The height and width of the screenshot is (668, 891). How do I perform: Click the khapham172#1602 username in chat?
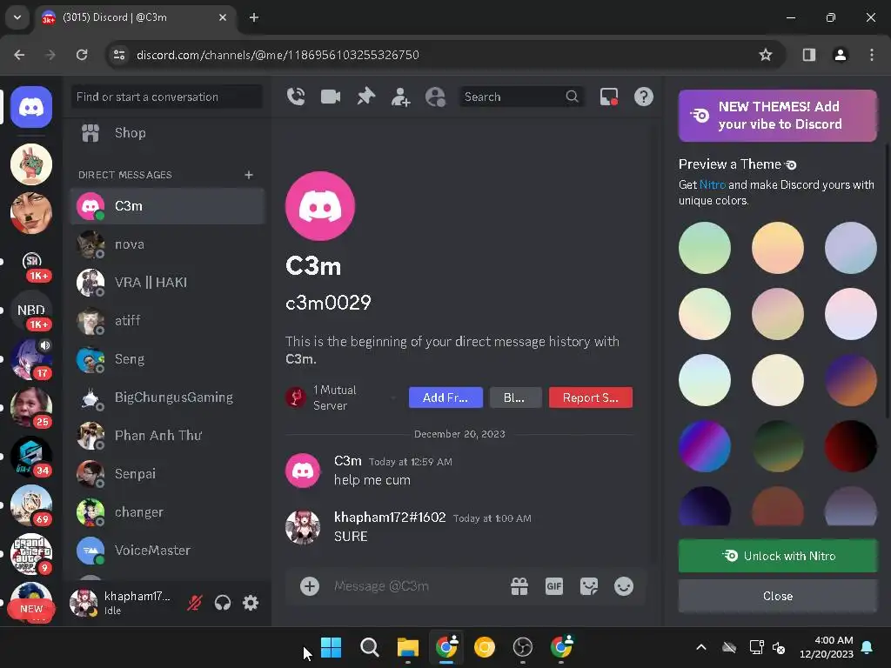point(390,517)
